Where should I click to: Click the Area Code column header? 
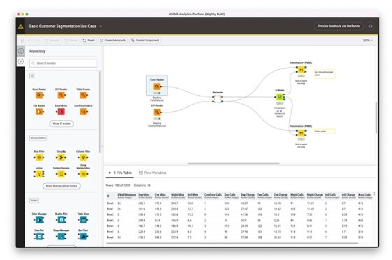tap(365, 196)
